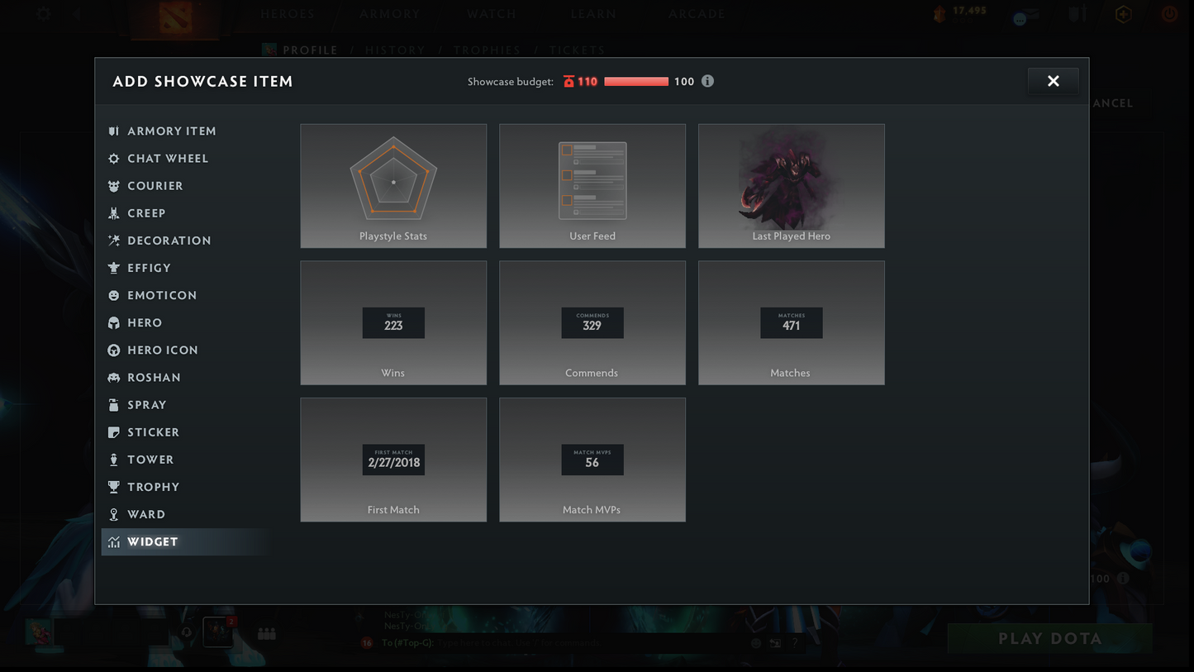
Task: Click the Trophies sub-tab
Action: (487, 50)
